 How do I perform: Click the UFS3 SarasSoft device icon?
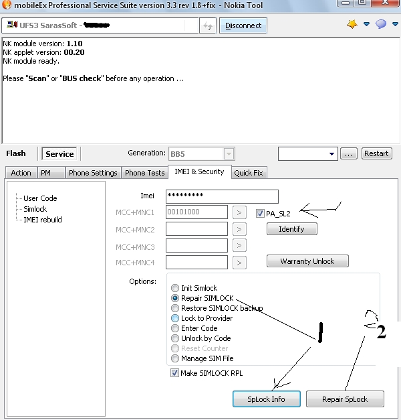click(x=12, y=25)
